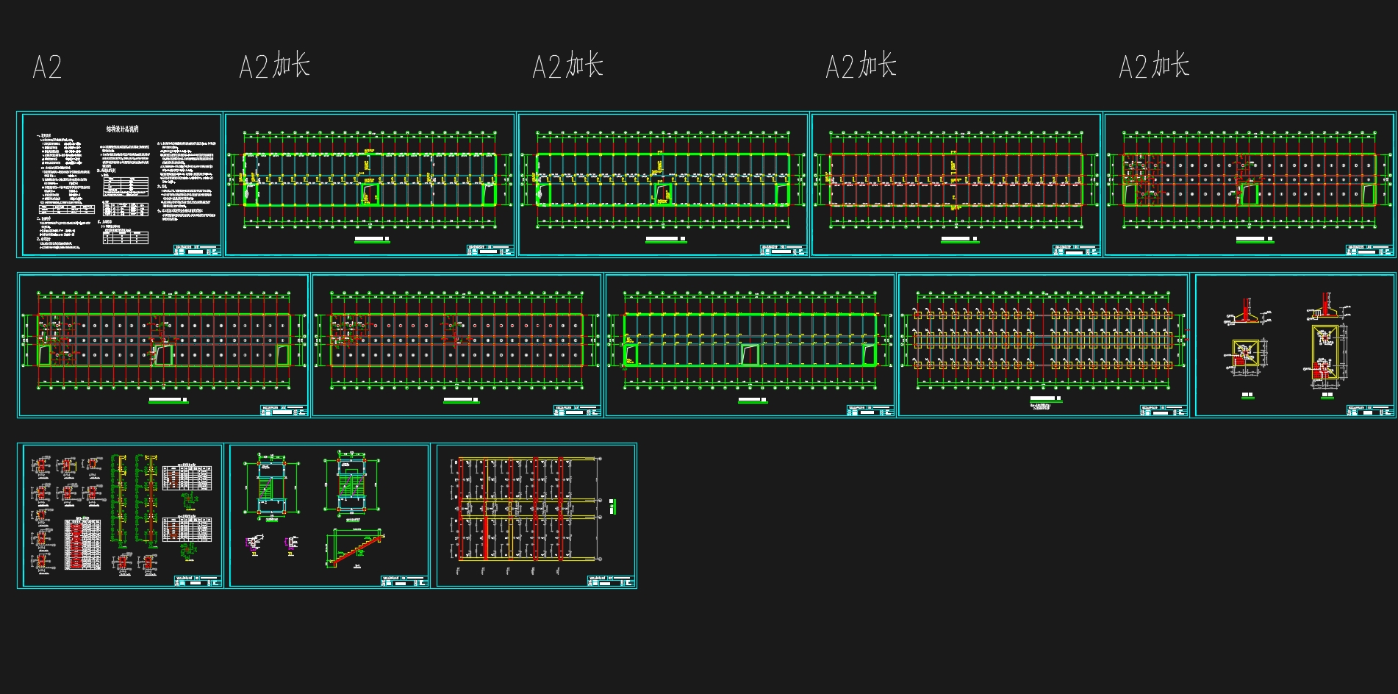Click the standalone "A2" size label
The width and height of the screenshot is (1398, 694).
pos(47,67)
